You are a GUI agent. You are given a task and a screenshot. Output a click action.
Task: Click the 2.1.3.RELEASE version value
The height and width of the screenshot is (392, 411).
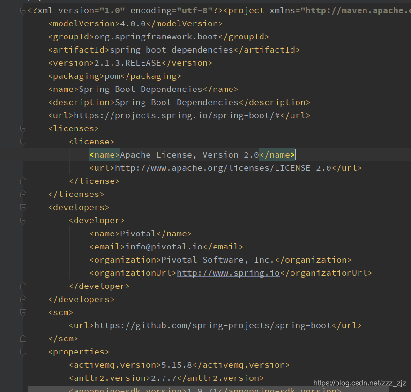[127, 63]
